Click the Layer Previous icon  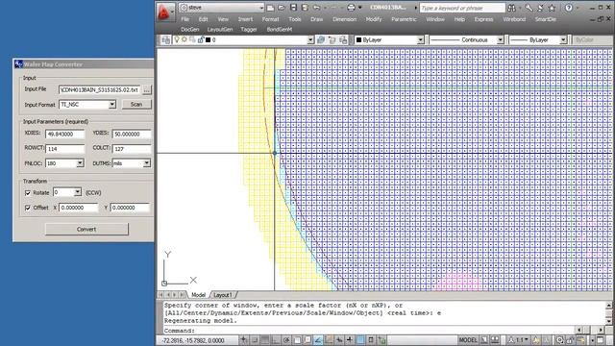click(x=332, y=40)
